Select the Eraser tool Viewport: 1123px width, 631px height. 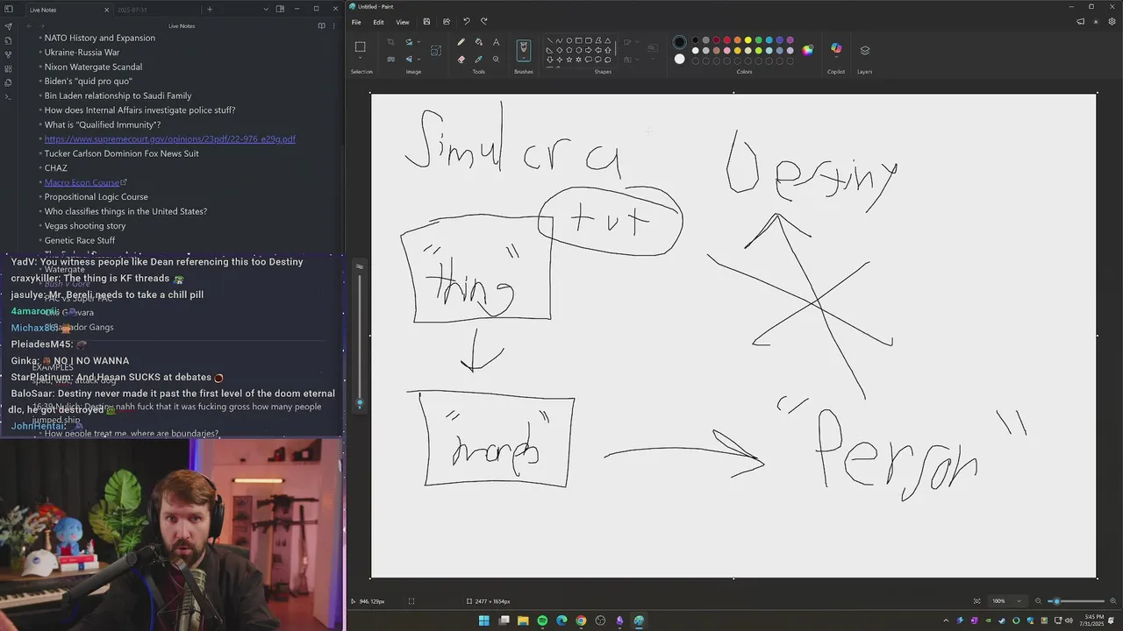coord(461,60)
